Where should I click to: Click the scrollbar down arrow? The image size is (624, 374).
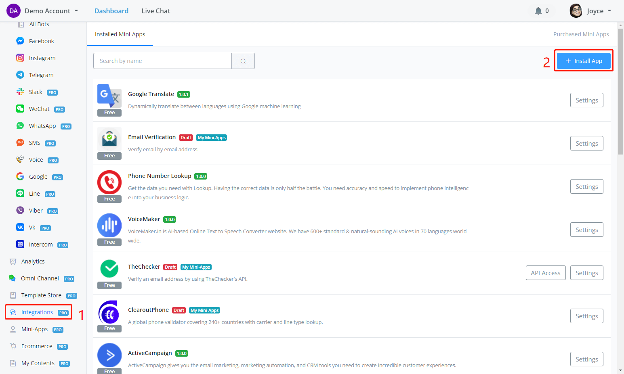[621, 370]
